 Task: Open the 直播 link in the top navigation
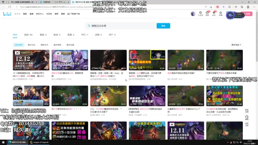pyautogui.click(x=31, y=14)
